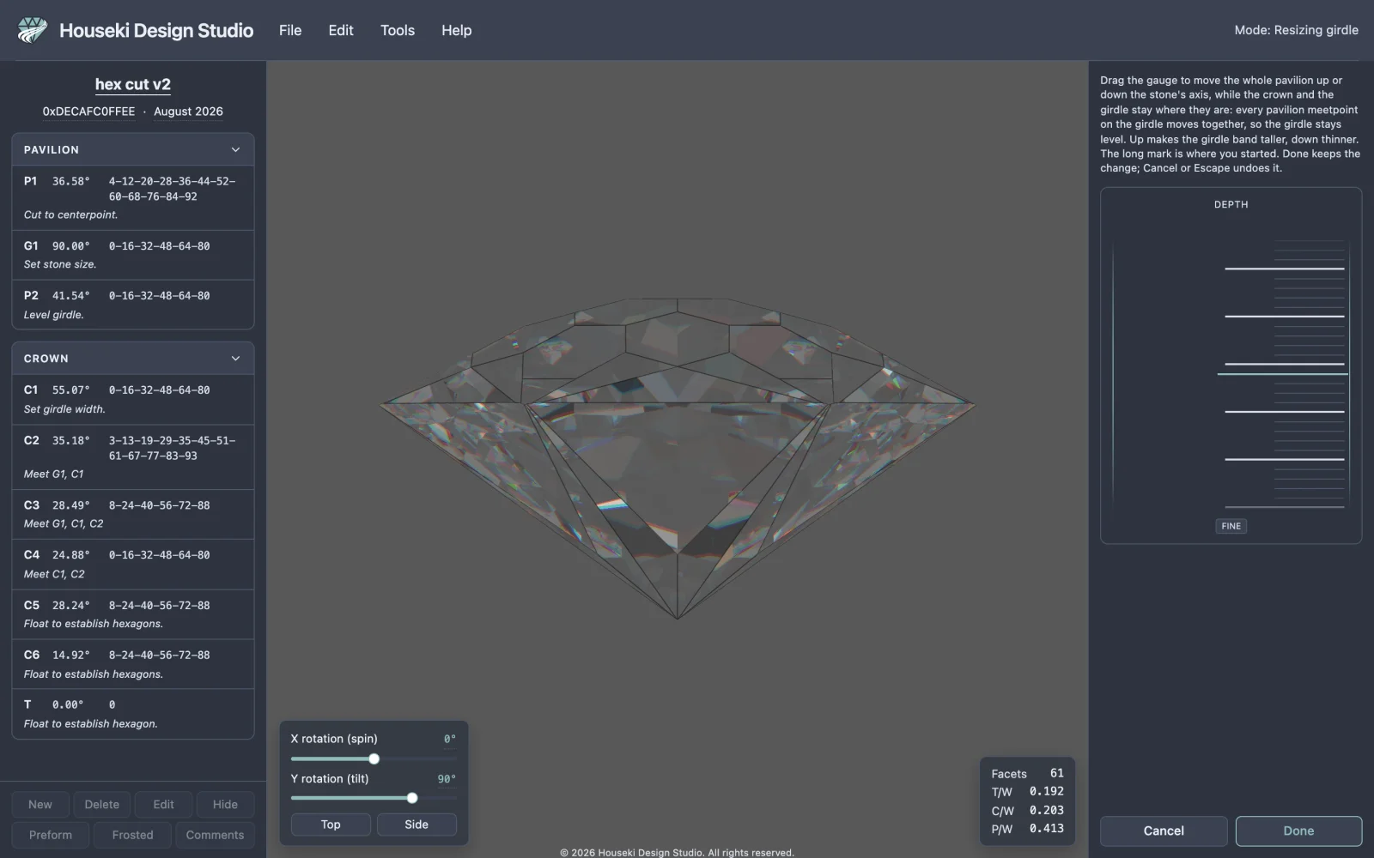Toggle Preform display
The image size is (1374, 858).
(x=51, y=835)
